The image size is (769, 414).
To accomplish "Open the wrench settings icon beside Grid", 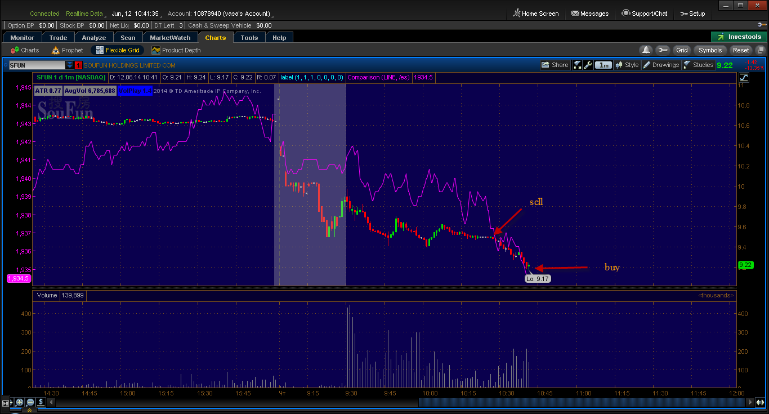I will pyautogui.click(x=663, y=50).
